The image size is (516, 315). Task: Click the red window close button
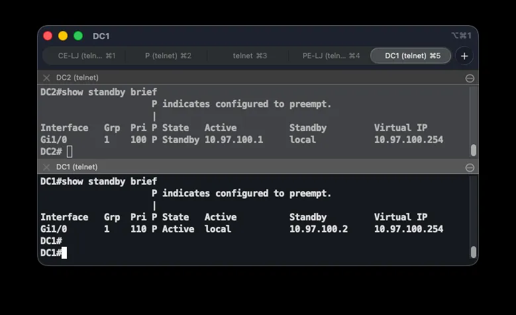pyautogui.click(x=48, y=36)
